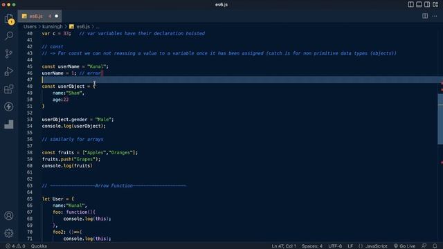This screenshot has width=443, height=249.
Task: Click the '// const' comment on line 42
Action: pos(53,46)
